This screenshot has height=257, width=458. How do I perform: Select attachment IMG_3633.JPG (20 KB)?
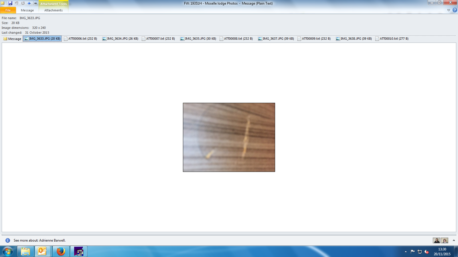(42, 39)
